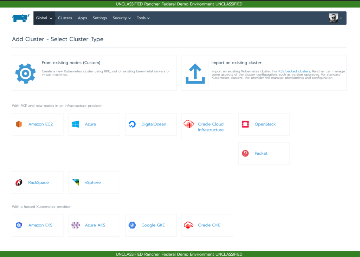Select Import an existing cluster title
Viewport: 360px width, 257px height.
236,63
